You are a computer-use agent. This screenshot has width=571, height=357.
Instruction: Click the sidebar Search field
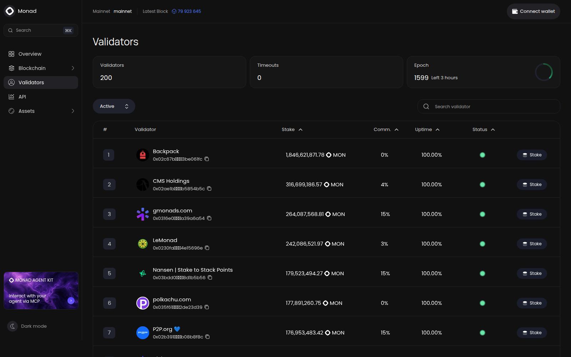(x=41, y=30)
